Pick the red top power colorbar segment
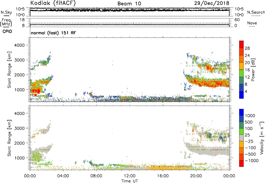The width and height of the screenshot is (265, 183). click(x=241, y=44)
